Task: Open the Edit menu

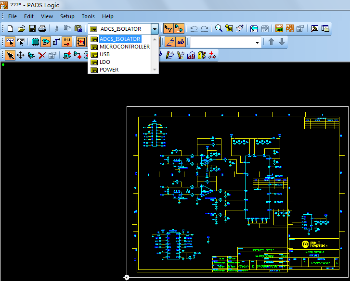Action: pyautogui.click(x=29, y=16)
